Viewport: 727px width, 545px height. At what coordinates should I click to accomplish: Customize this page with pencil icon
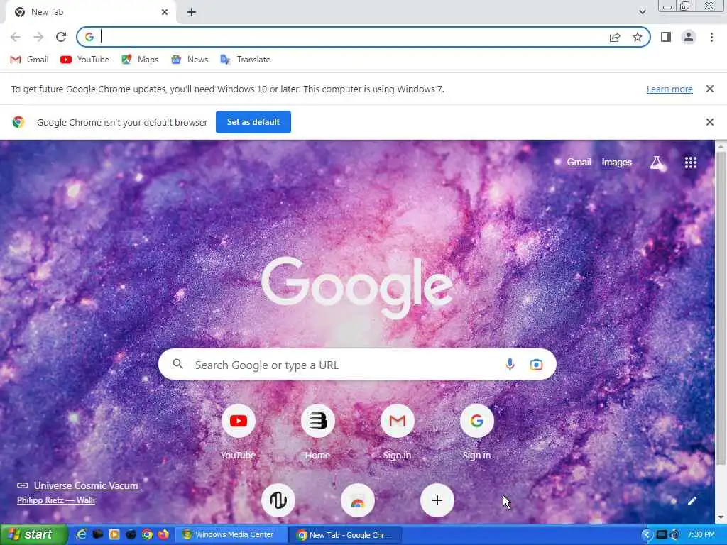(x=692, y=500)
